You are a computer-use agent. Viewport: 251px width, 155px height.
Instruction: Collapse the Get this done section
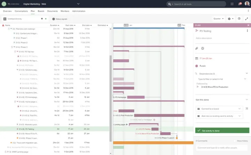point(247,100)
